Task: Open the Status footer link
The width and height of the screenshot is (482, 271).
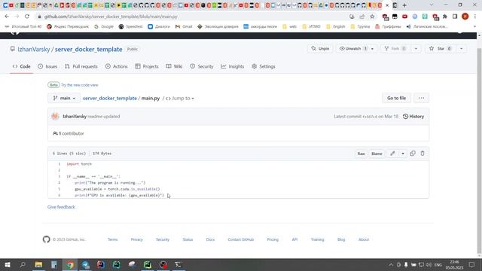Action: coord(188,239)
